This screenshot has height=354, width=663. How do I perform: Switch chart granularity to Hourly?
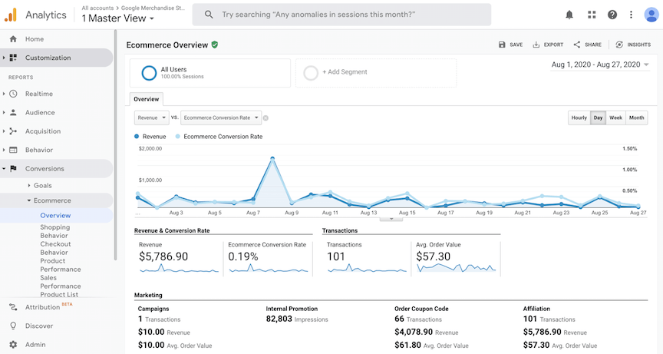[579, 117]
